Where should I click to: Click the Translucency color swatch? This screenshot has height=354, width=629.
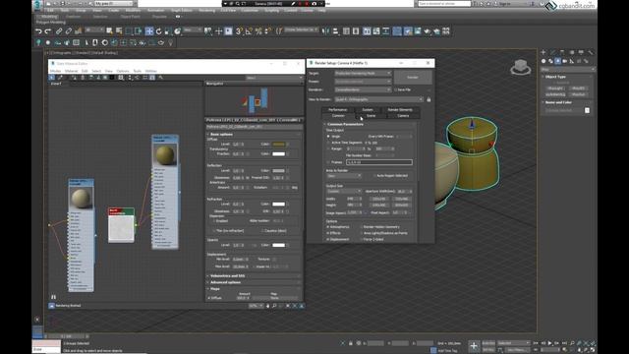(278, 153)
